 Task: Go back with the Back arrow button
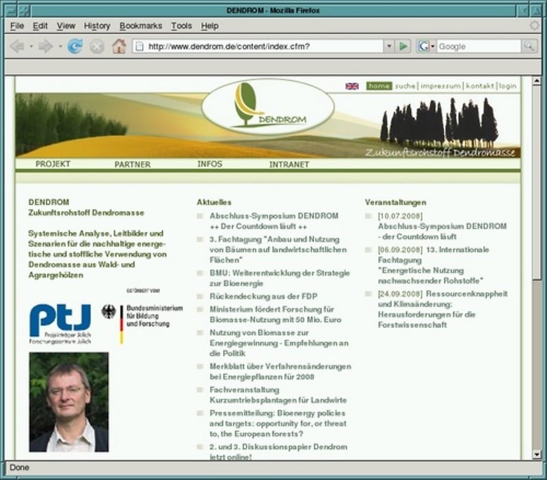(18, 46)
